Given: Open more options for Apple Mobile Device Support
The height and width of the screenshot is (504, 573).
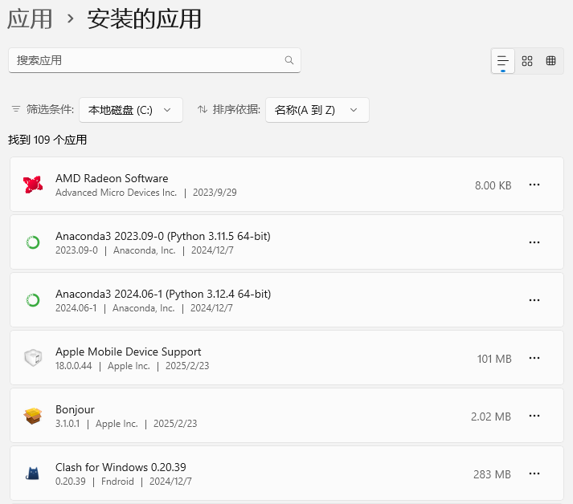Looking at the screenshot, I should tap(534, 358).
